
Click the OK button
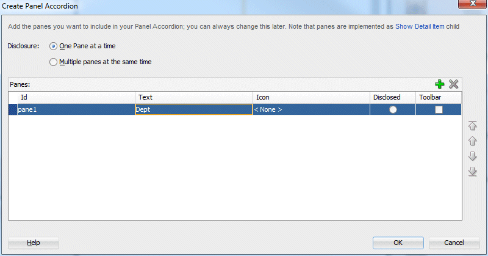[398, 243]
